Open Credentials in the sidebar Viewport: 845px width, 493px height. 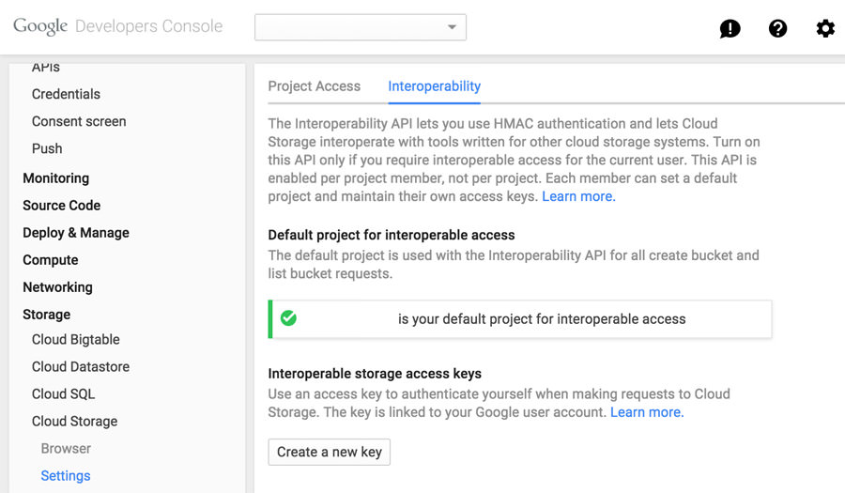point(66,94)
